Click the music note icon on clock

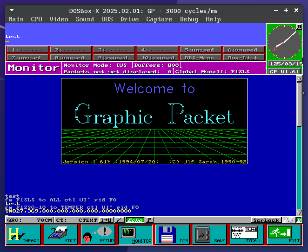tap(299, 27)
